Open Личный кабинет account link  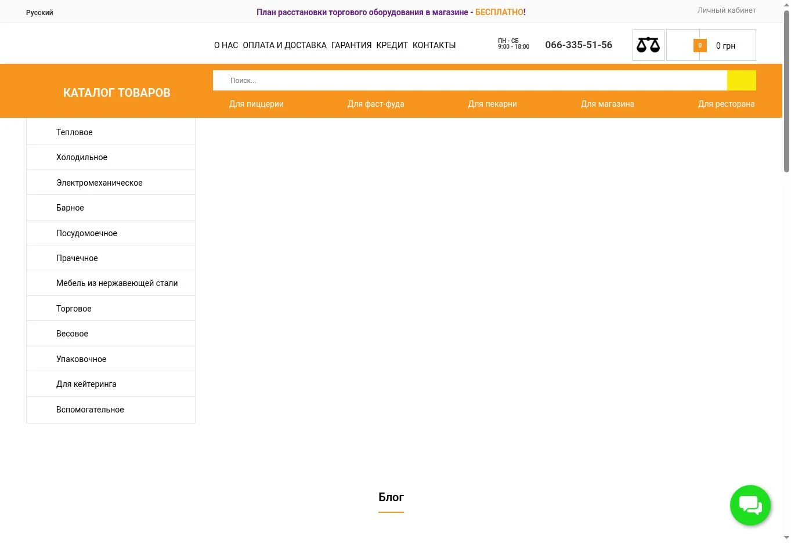[727, 10]
